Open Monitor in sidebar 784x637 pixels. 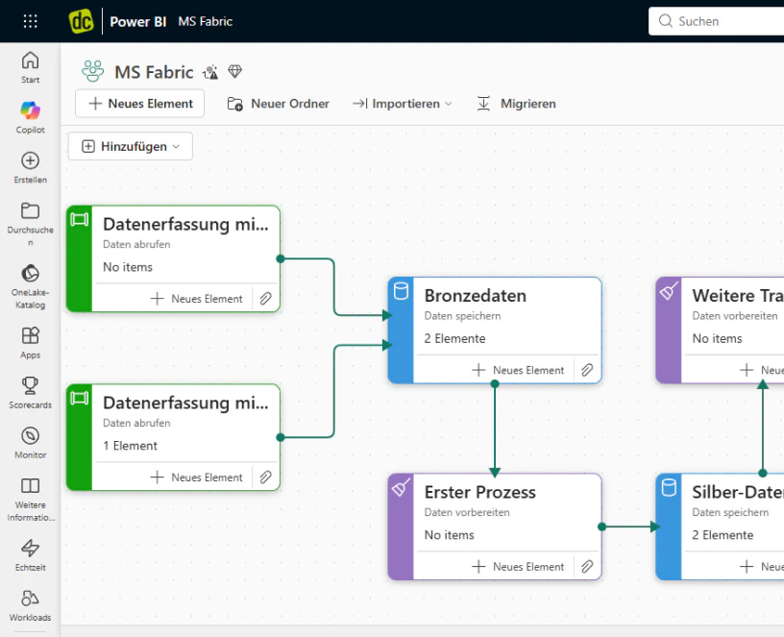tap(30, 443)
